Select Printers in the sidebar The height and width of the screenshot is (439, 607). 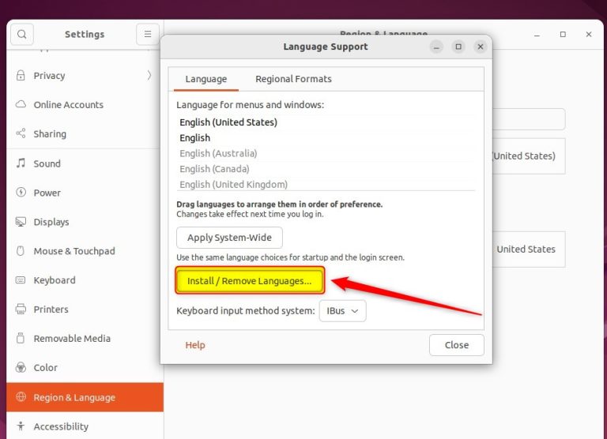point(85,309)
